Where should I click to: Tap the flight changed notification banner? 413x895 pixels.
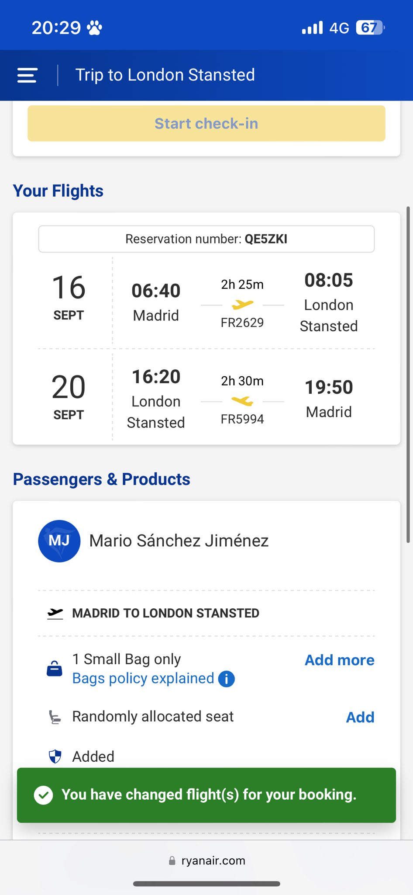[x=206, y=795]
